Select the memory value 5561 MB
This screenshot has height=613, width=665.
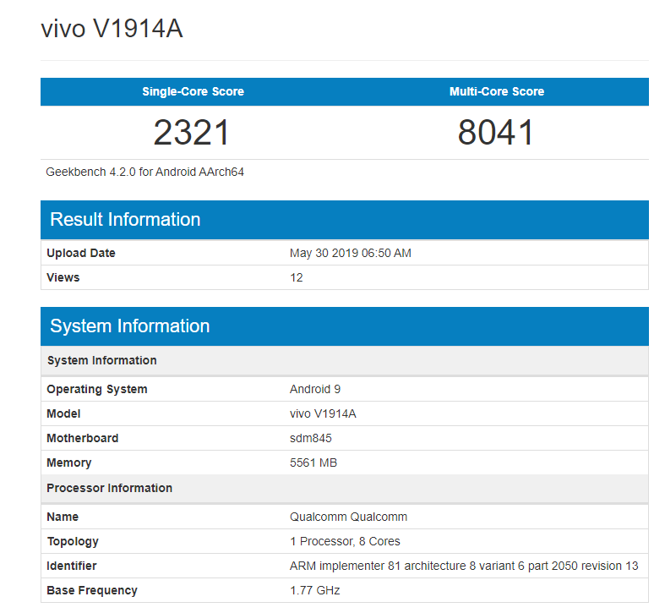coord(313,462)
